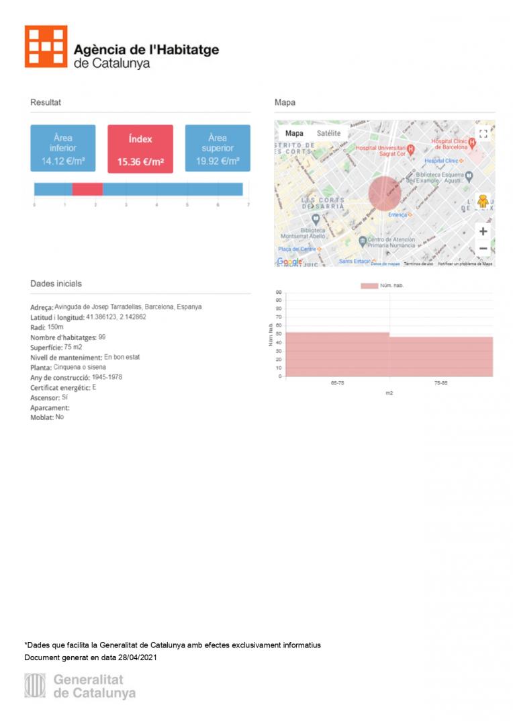Screen dimensions: 513x726
Task: Click the Biblioteca Montserrat Abelló pin
Action: point(316,219)
